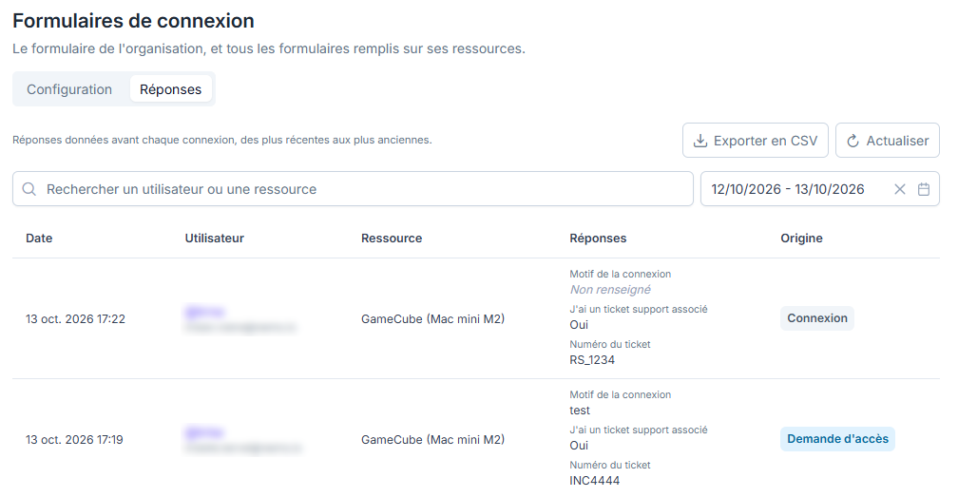958x497 pixels.
Task: Switch to the Configuration tab
Action: (x=69, y=89)
